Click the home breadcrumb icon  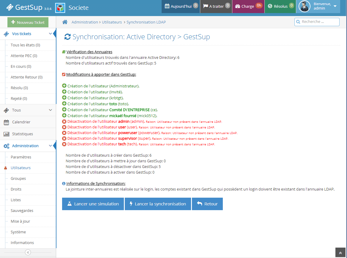point(65,22)
